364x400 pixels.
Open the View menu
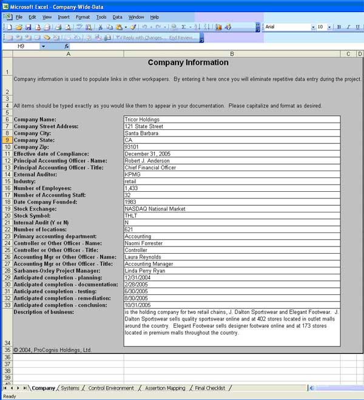pos(47,17)
